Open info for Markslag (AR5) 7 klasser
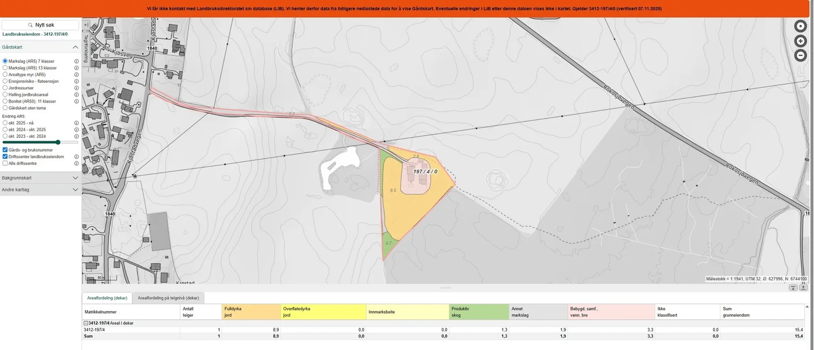Screen dimensions: 814x350 [x=76, y=61]
